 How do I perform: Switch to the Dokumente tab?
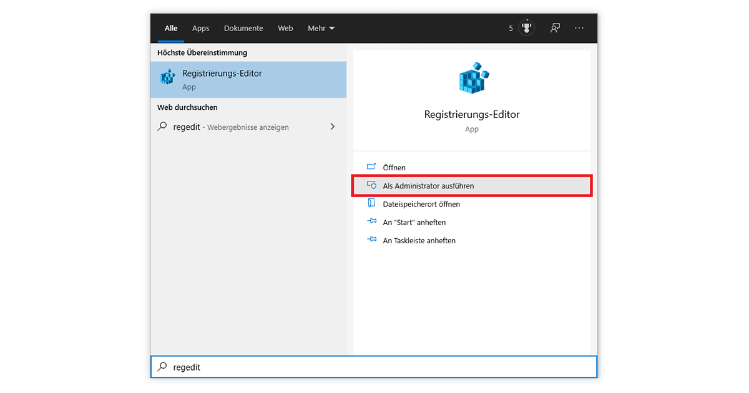[243, 28]
